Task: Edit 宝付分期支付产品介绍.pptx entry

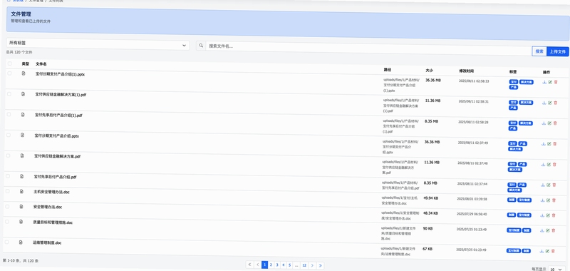Action: tap(549, 144)
